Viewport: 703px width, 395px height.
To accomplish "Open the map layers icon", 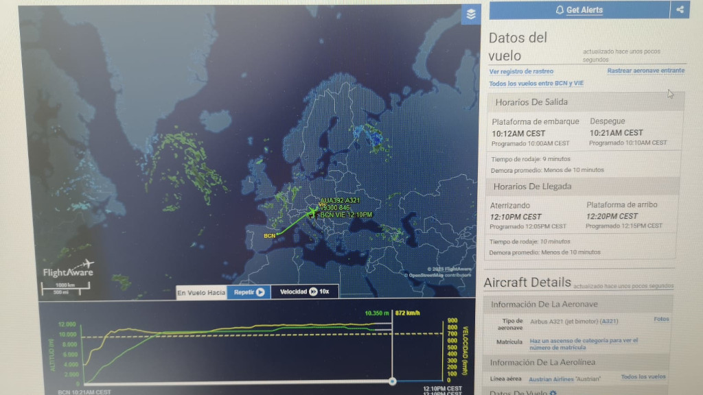I will click(471, 14).
